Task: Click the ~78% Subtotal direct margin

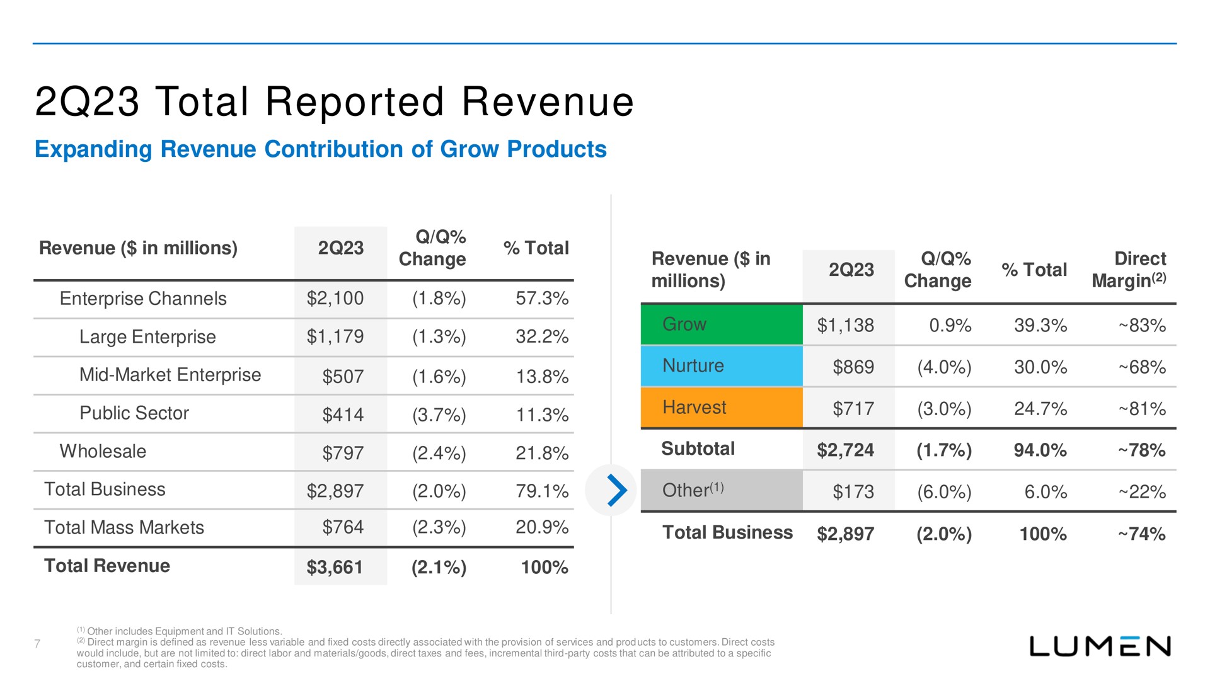Action: (x=1142, y=450)
